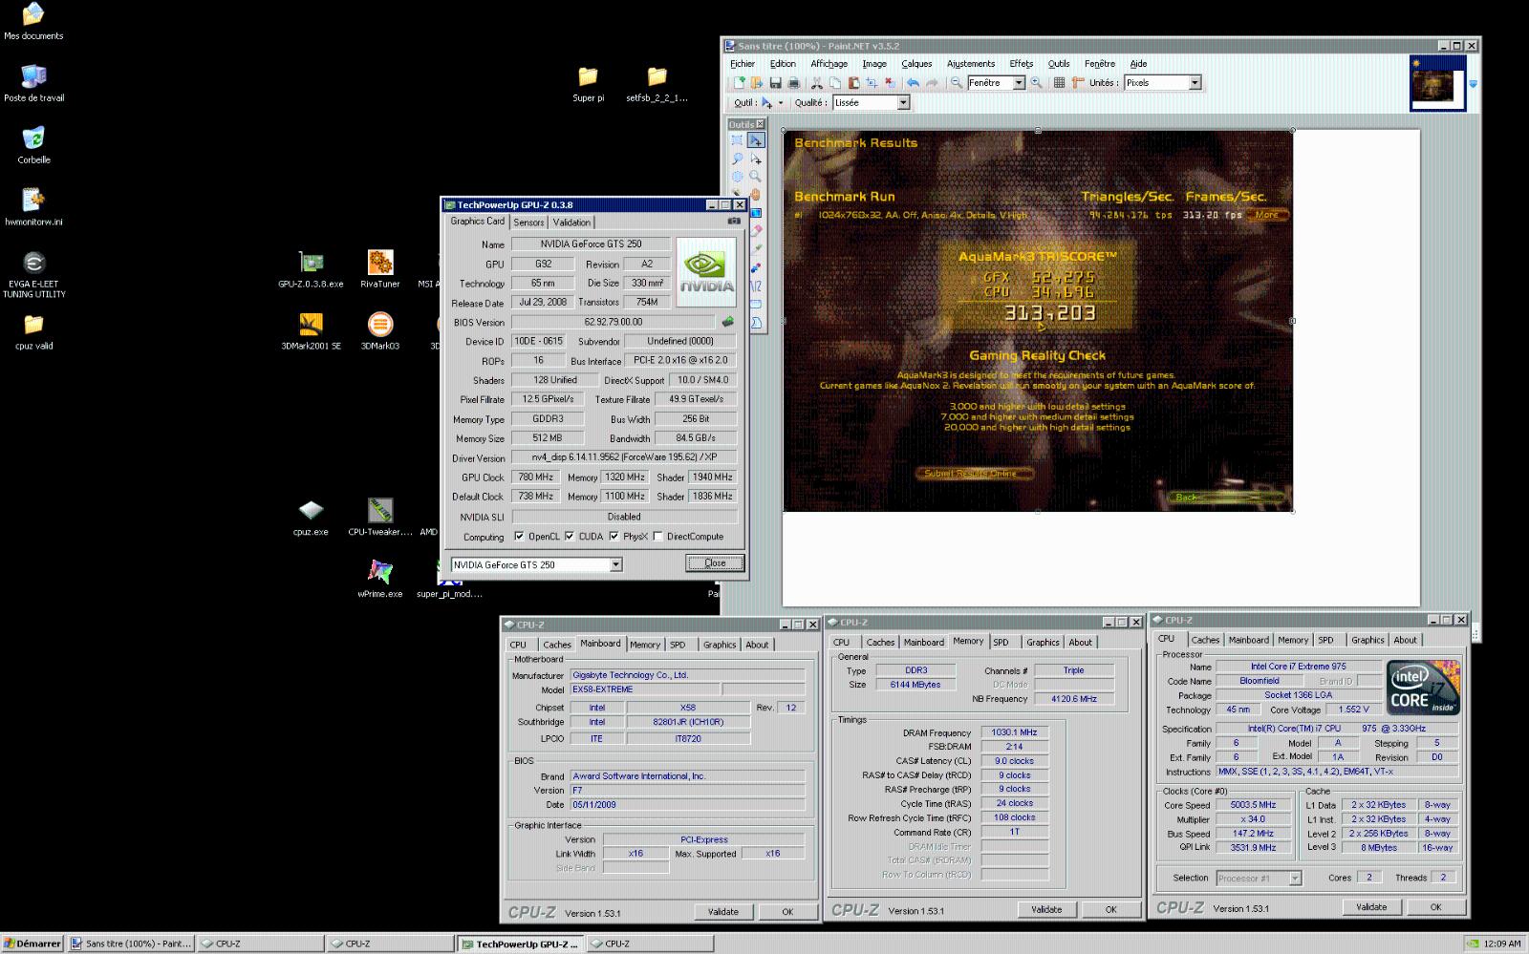The image size is (1529, 954).
Task: Click Validate in the CPU-Z Mainboard window
Action: pyautogui.click(x=723, y=912)
